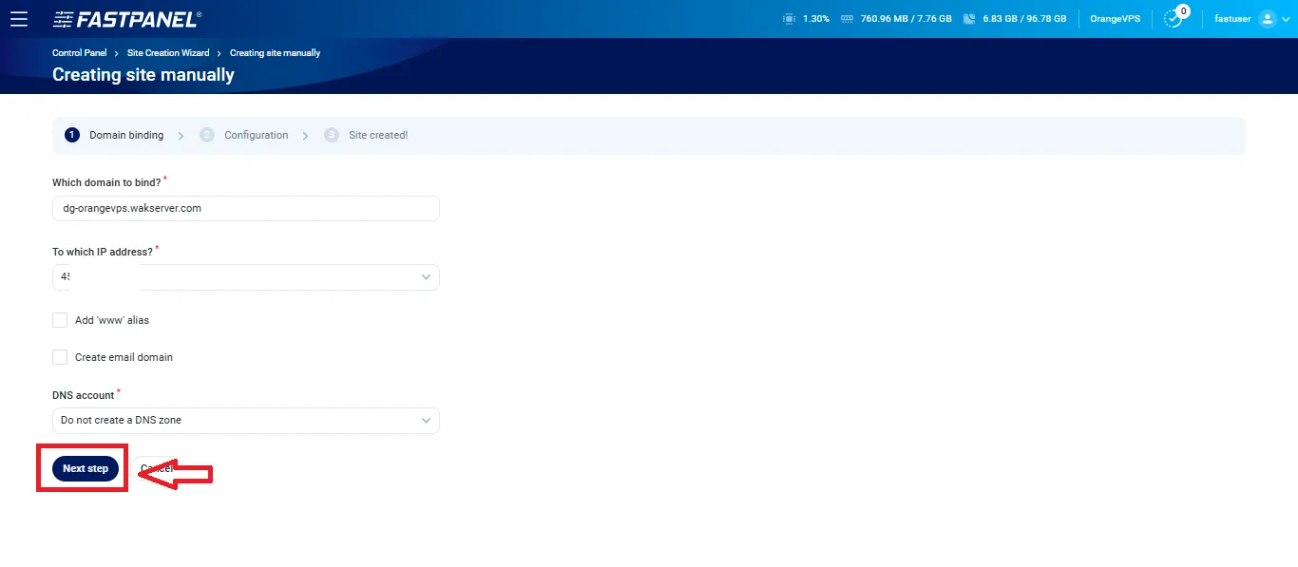Open the hamburger navigation menu
Viewport: 1298px width, 567px height.
[x=19, y=18]
